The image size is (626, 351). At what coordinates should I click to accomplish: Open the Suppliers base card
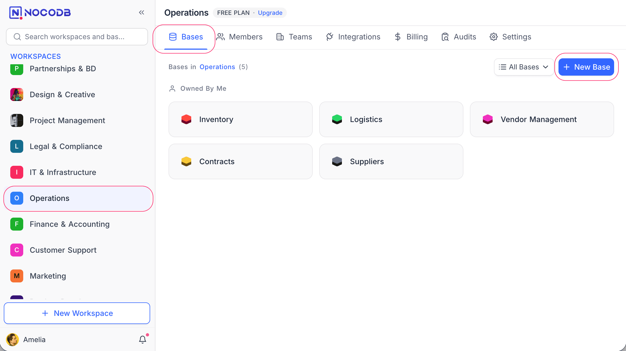point(391,161)
